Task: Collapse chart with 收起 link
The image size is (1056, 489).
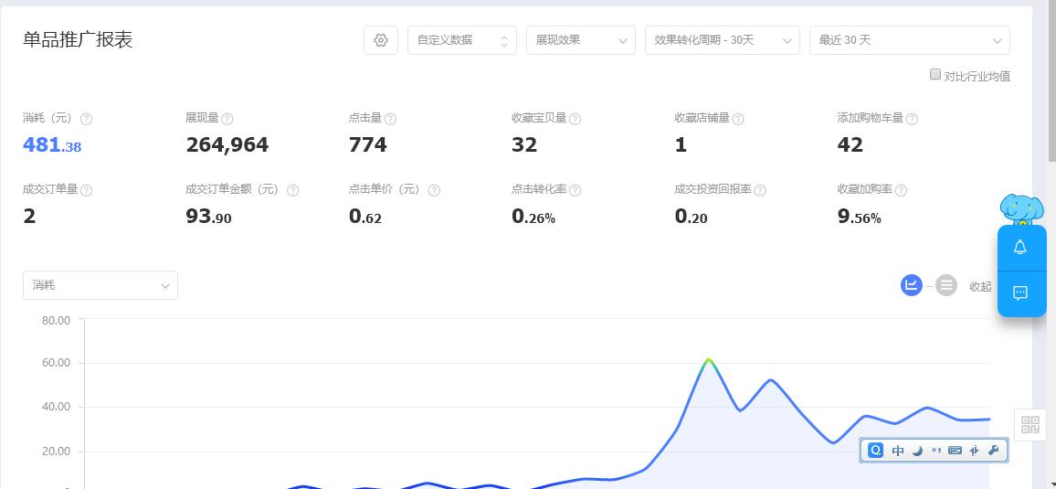Action: click(x=980, y=286)
